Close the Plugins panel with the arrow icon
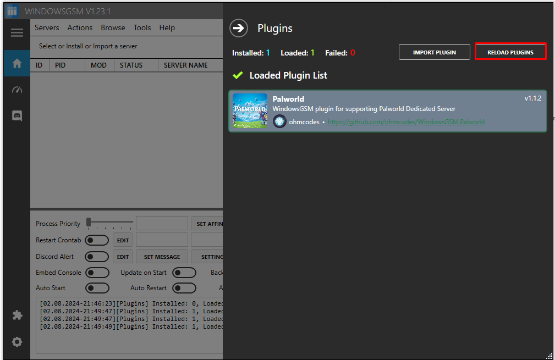The image size is (555, 360). coord(239,28)
